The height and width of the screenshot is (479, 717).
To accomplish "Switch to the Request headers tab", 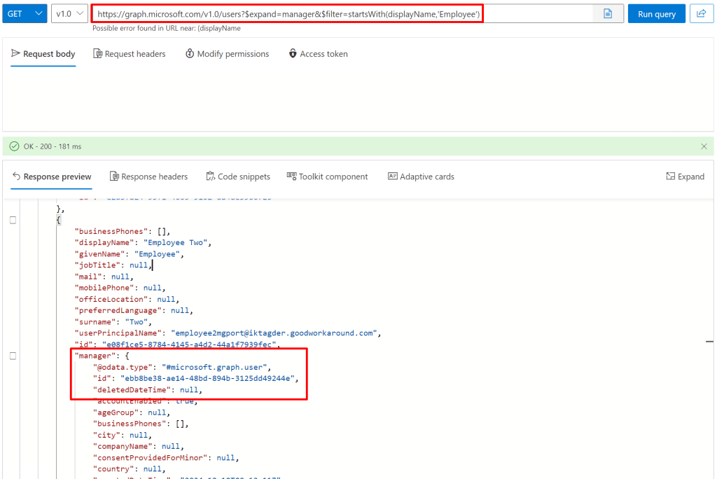I will (x=130, y=54).
